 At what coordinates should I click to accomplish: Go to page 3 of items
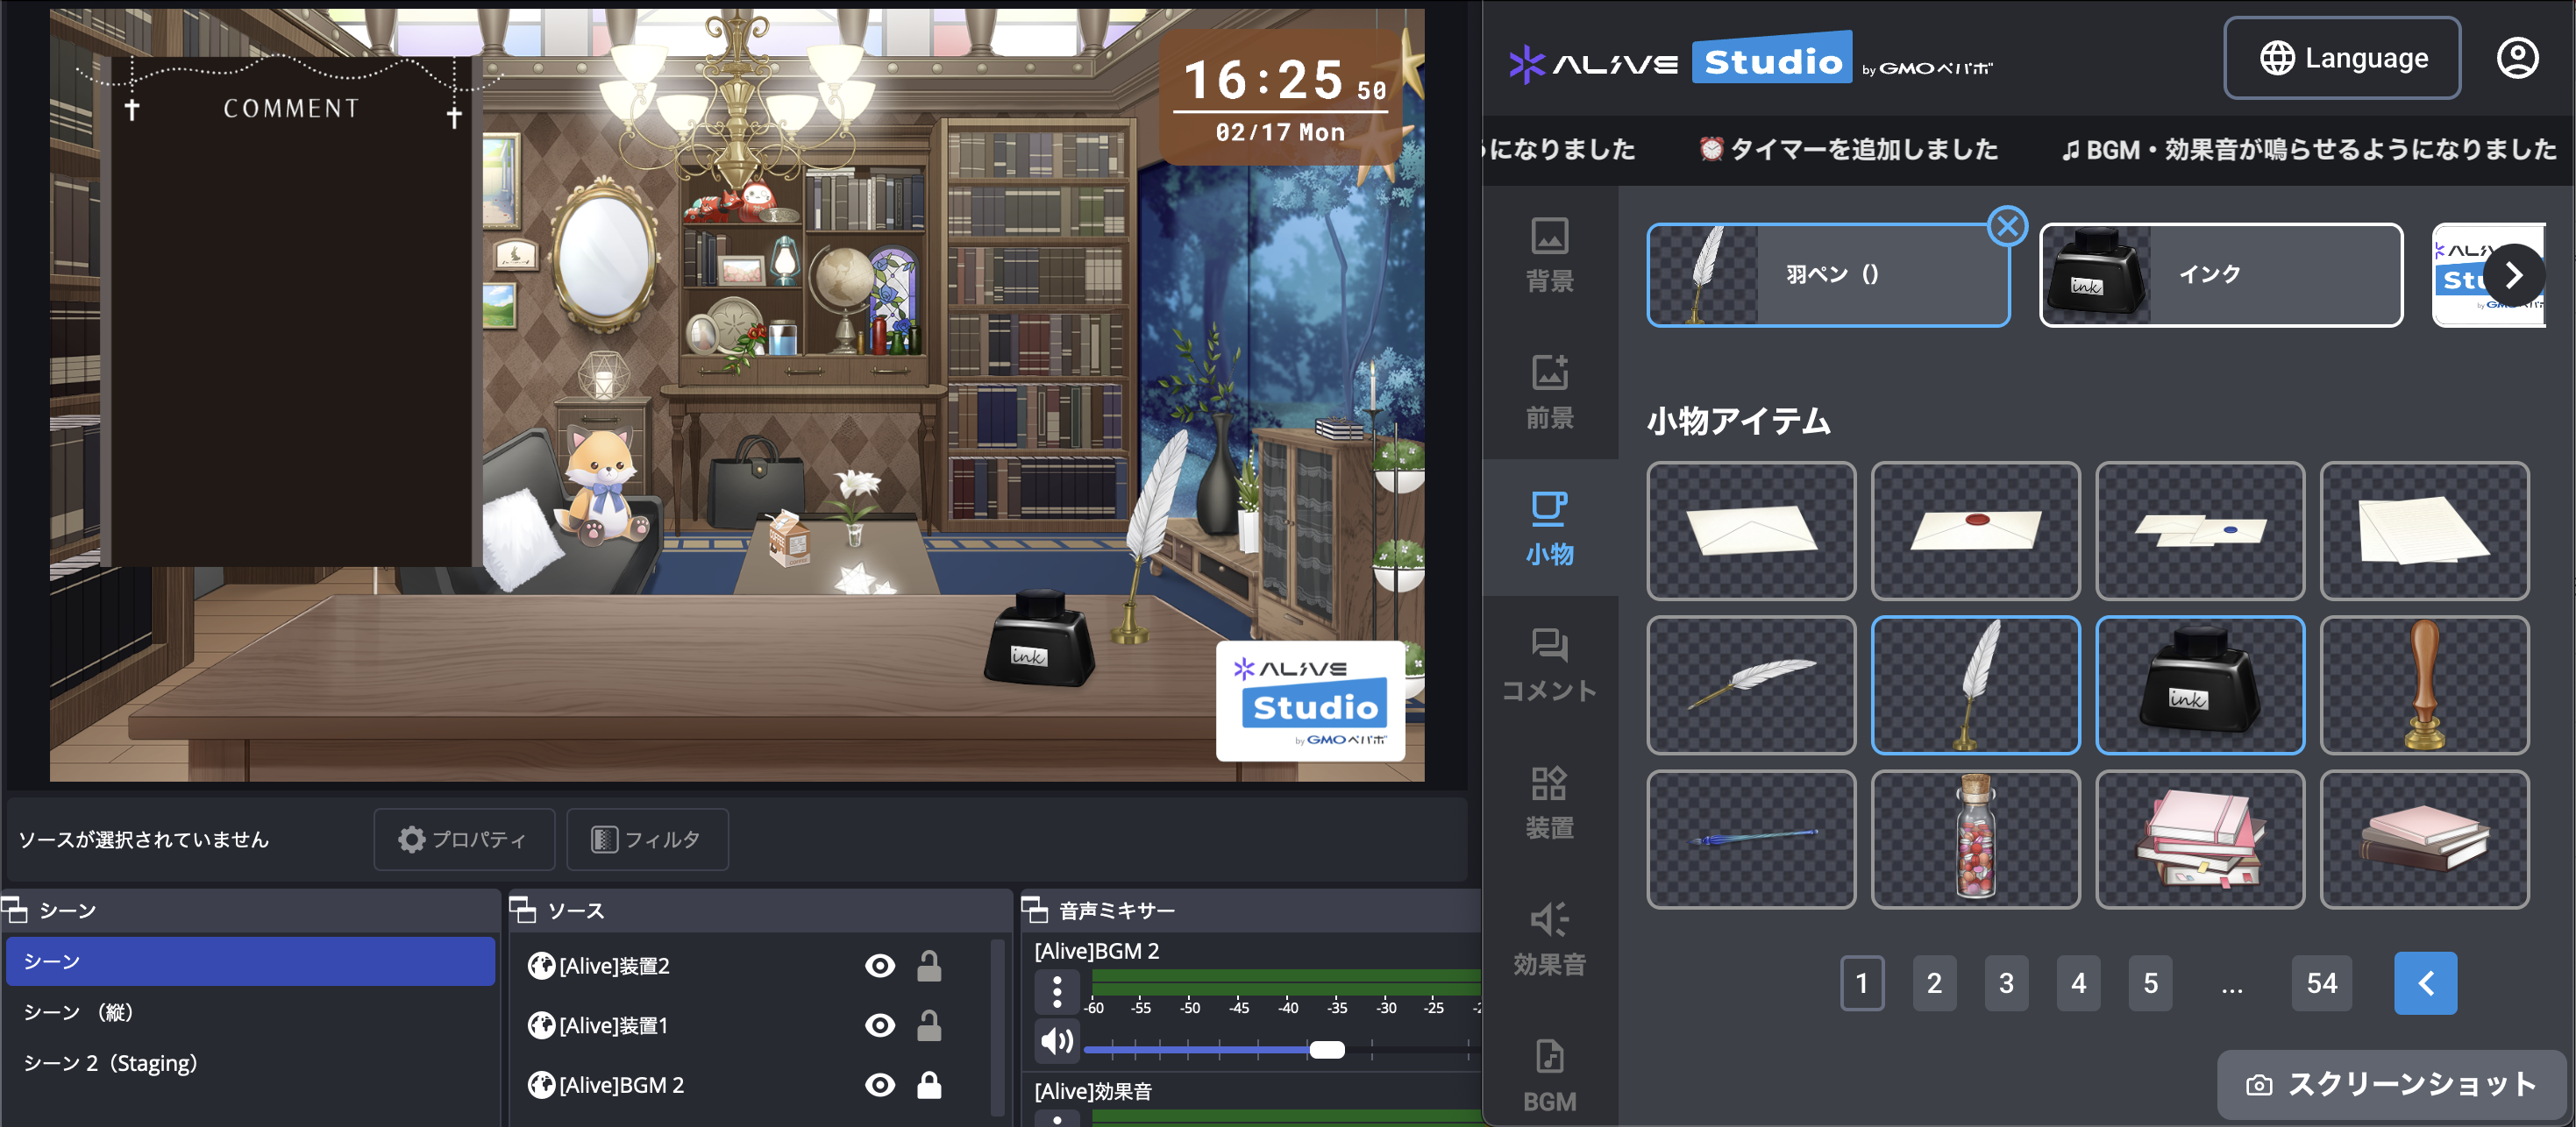(x=2006, y=983)
